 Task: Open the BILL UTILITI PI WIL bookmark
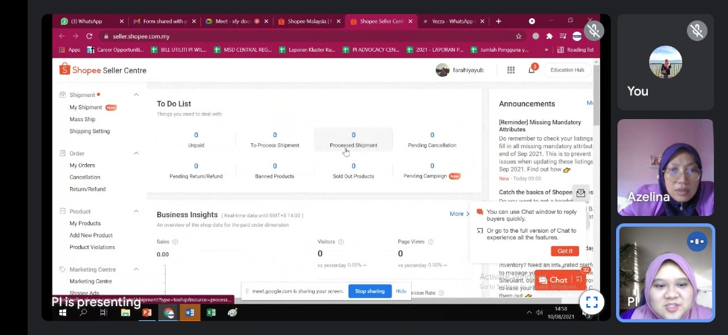[179, 50]
